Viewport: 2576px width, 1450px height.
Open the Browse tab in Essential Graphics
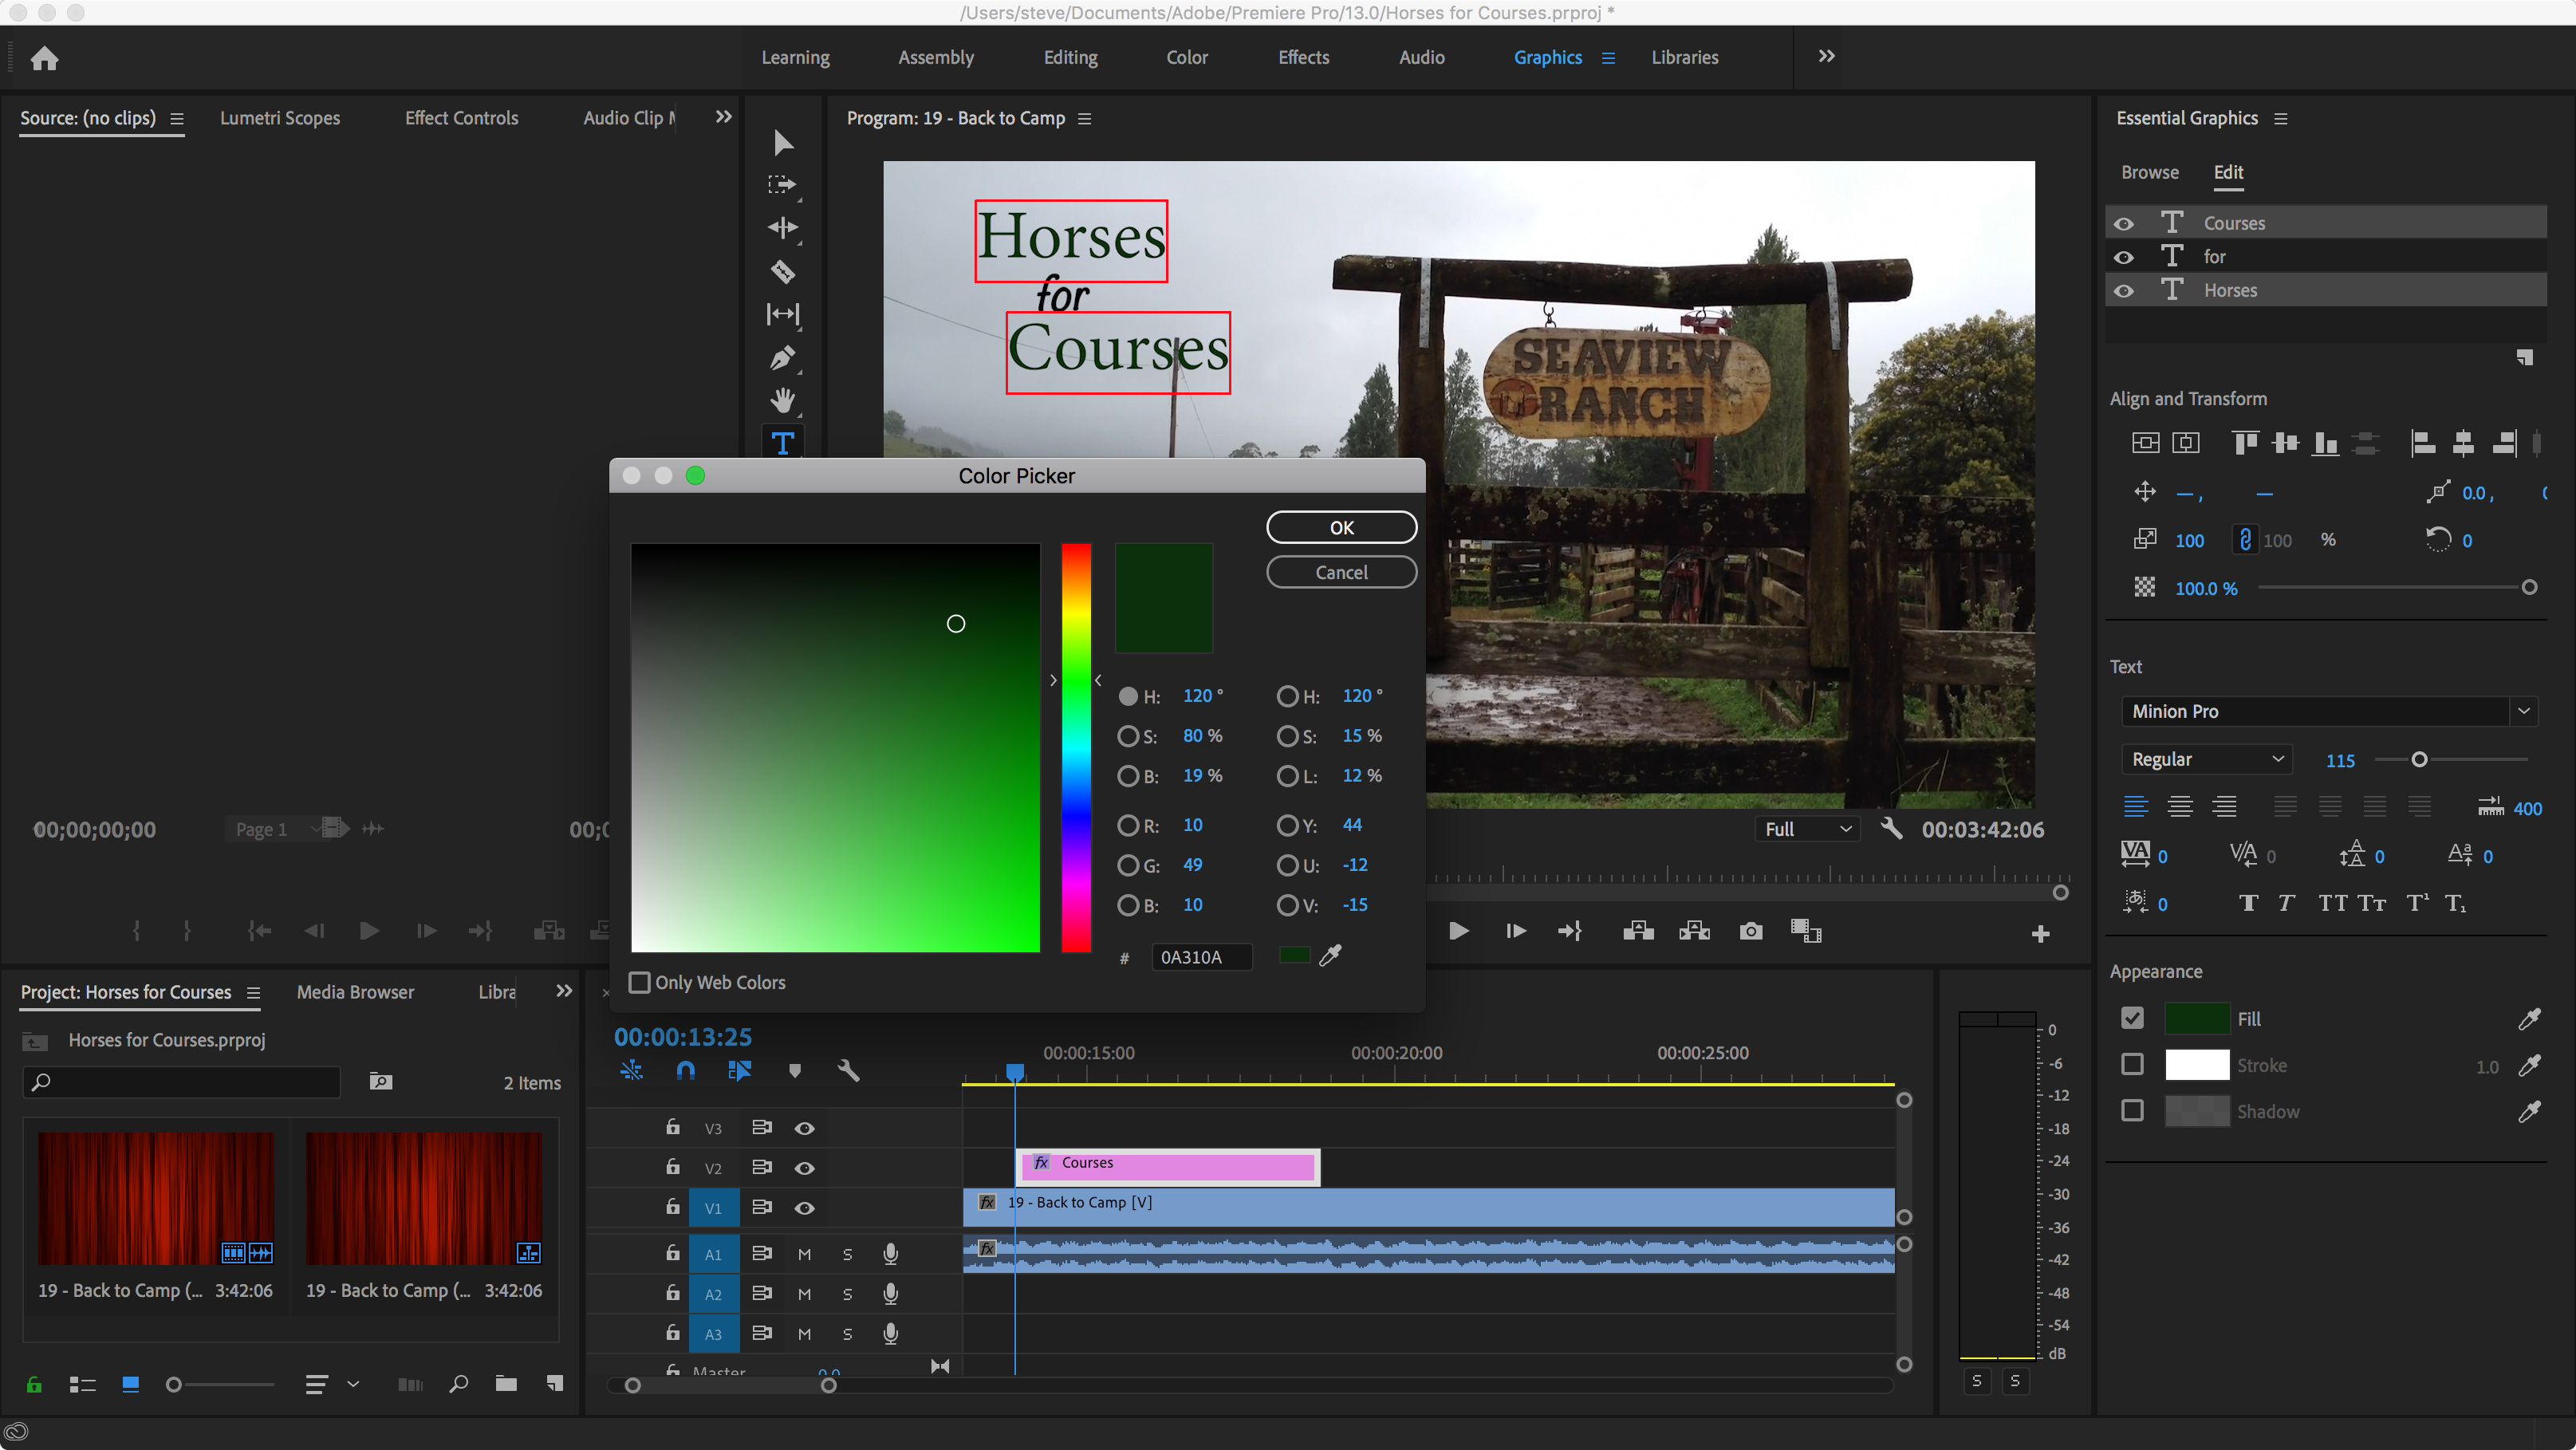2149,172
